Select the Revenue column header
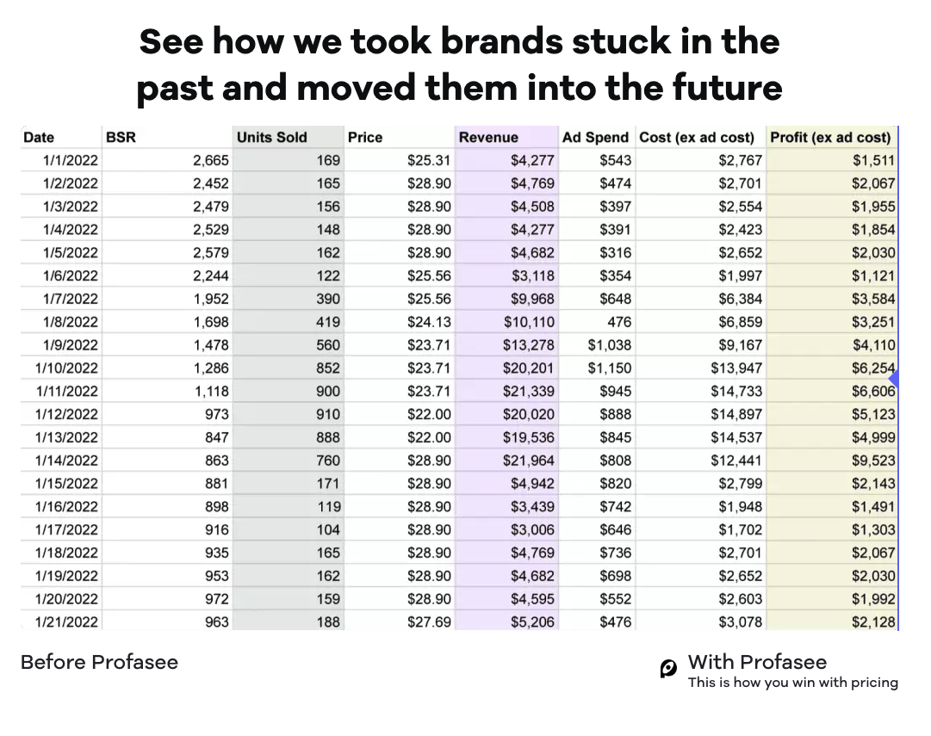Viewport: 931px width, 736px height. click(488, 137)
